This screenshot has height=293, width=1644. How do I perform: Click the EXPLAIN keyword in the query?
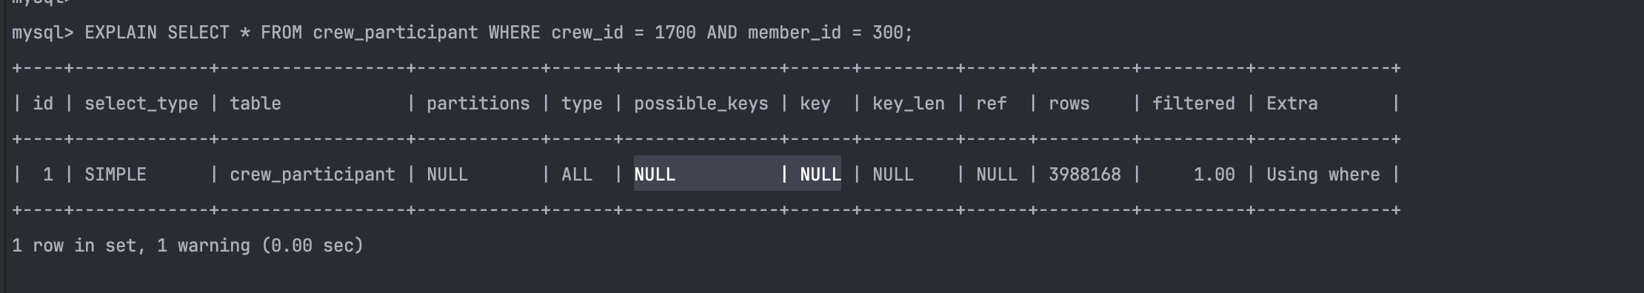tap(121, 33)
